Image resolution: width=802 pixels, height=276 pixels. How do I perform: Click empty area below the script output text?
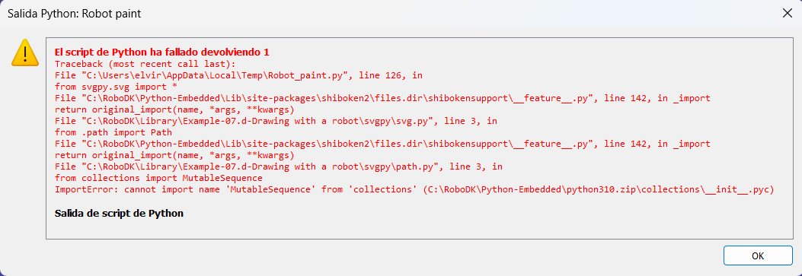pyautogui.click(x=420, y=229)
